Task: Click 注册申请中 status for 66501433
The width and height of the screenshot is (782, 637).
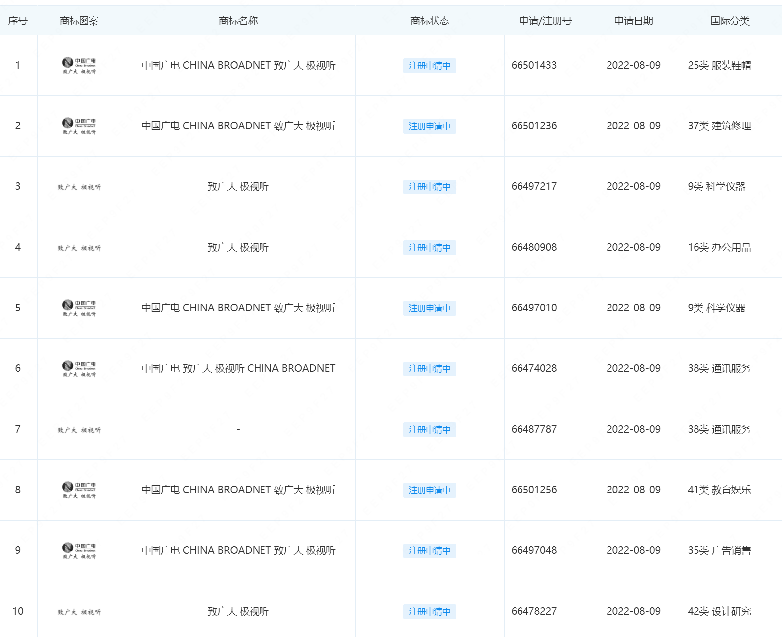Action: (430, 66)
